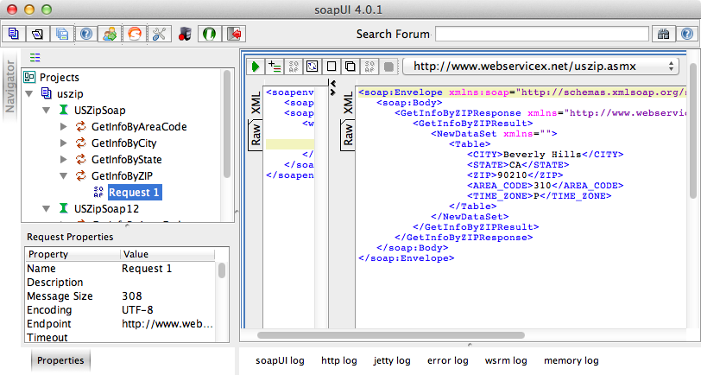The width and height of the screenshot is (701, 375).
Task: Open the soapUI log tab
Action: click(280, 360)
